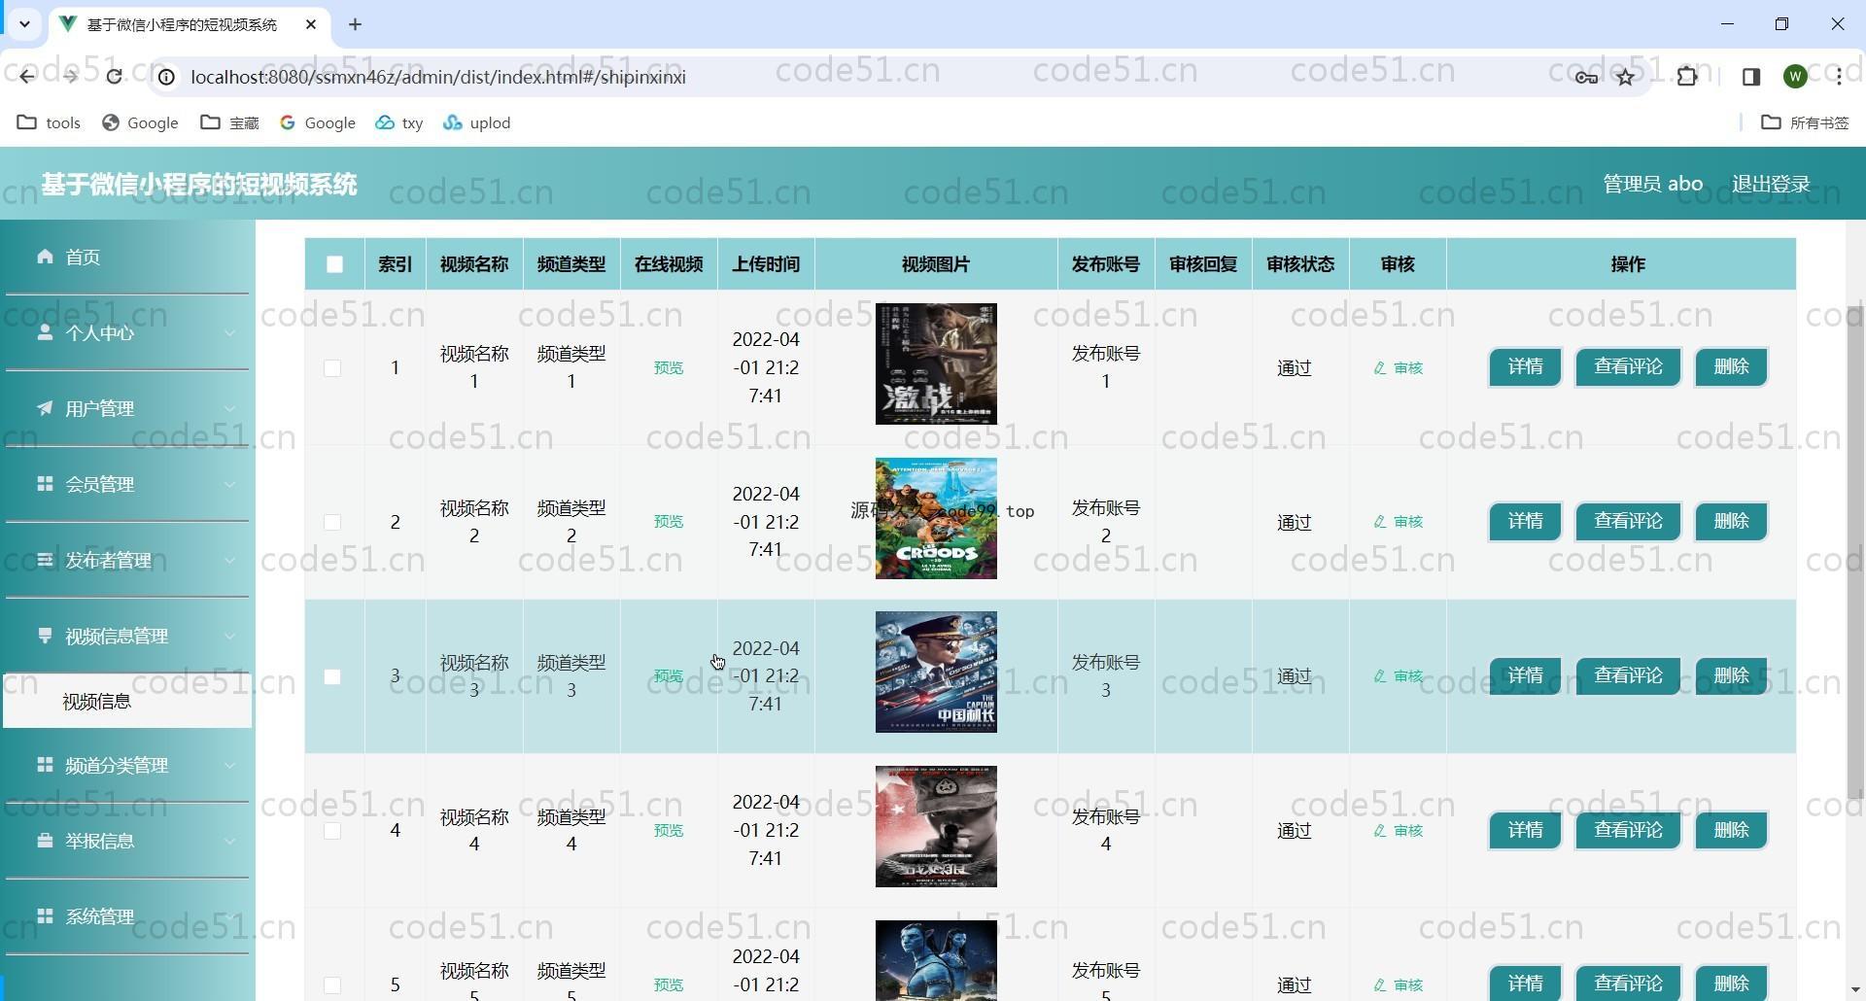Click 删除 for 视频名称 3
1866x1001 pixels.
(1731, 675)
